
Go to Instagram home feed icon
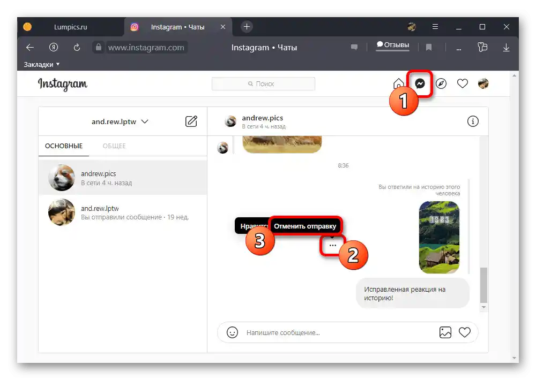398,83
